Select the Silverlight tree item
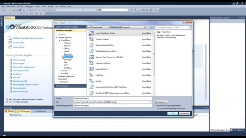The width and height of the screenshot is (246, 138). tap(68, 60)
